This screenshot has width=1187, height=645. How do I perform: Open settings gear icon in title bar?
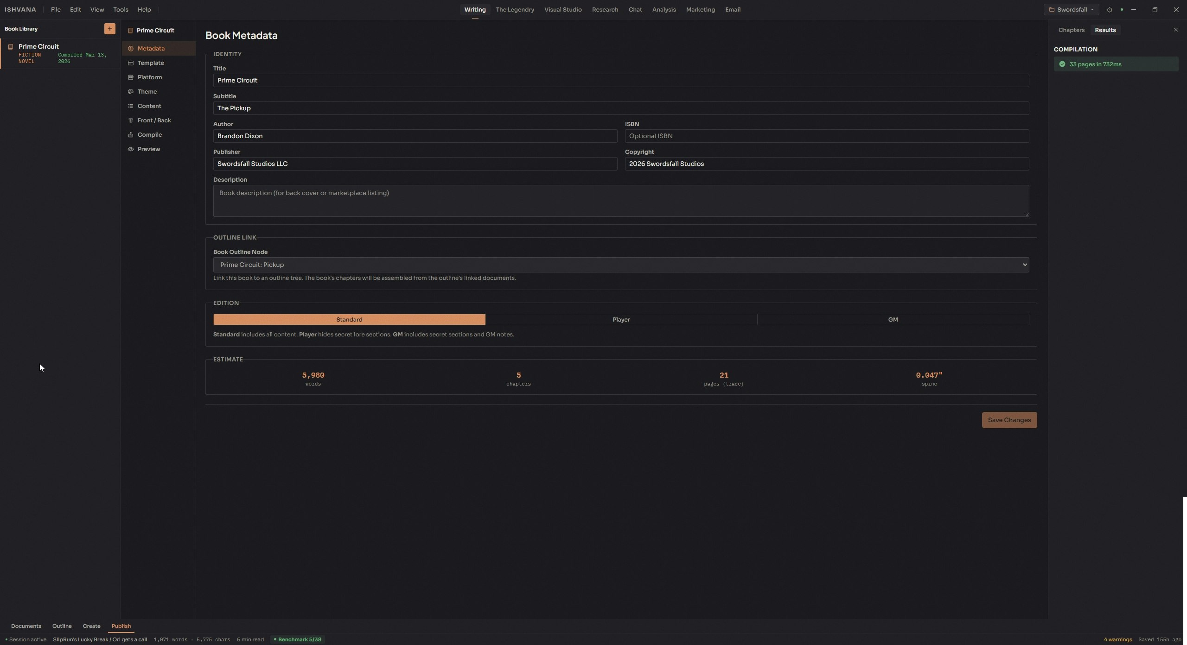click(x=1109, y=10)
